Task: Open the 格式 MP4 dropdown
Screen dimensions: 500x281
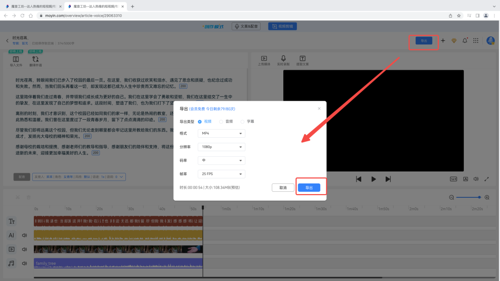Action: point(221,134)
